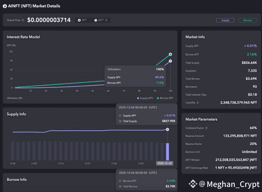262x192 pixels.
Task: Select the jNFT token chip
Action: (101, 20)
